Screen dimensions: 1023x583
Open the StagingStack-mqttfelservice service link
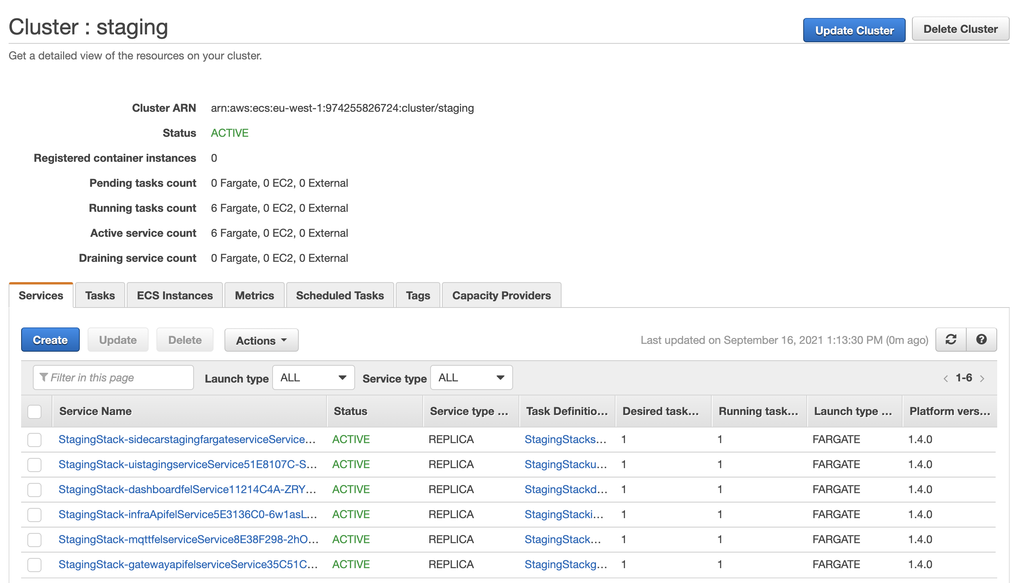point(188,539)
